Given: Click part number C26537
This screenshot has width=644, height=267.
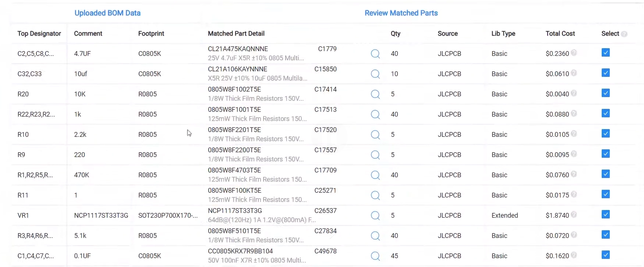Looking at the screenshot, I should coord(325,211).
